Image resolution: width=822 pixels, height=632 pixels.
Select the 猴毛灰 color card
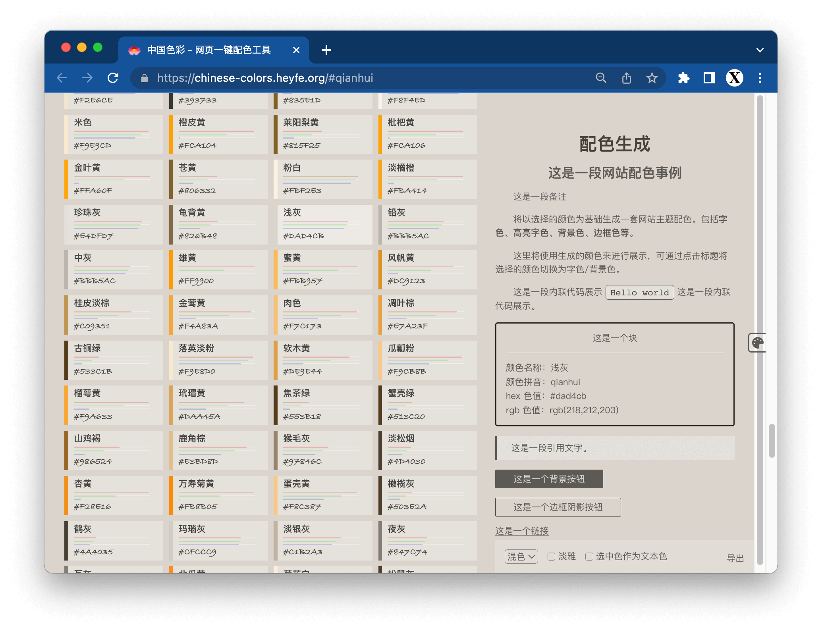323,450
